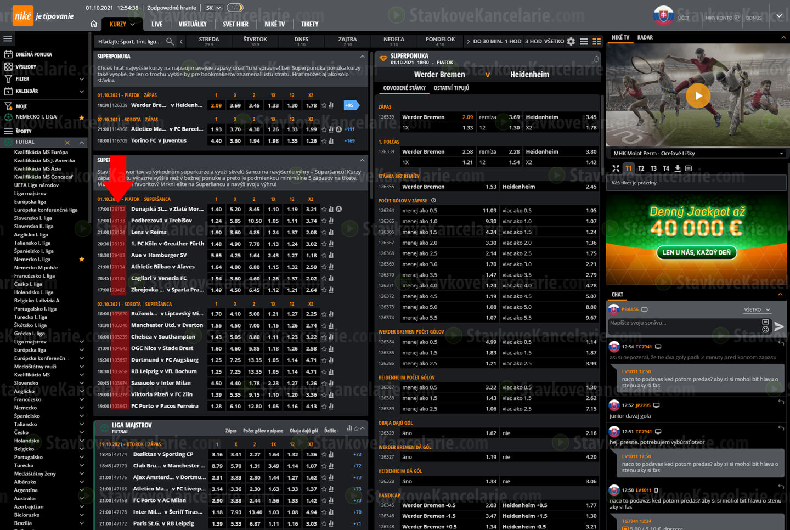This screenshot has width=790, height=530.
Task: Open the NIKÉ TV top navigation tab
Action: pos(275,24)
